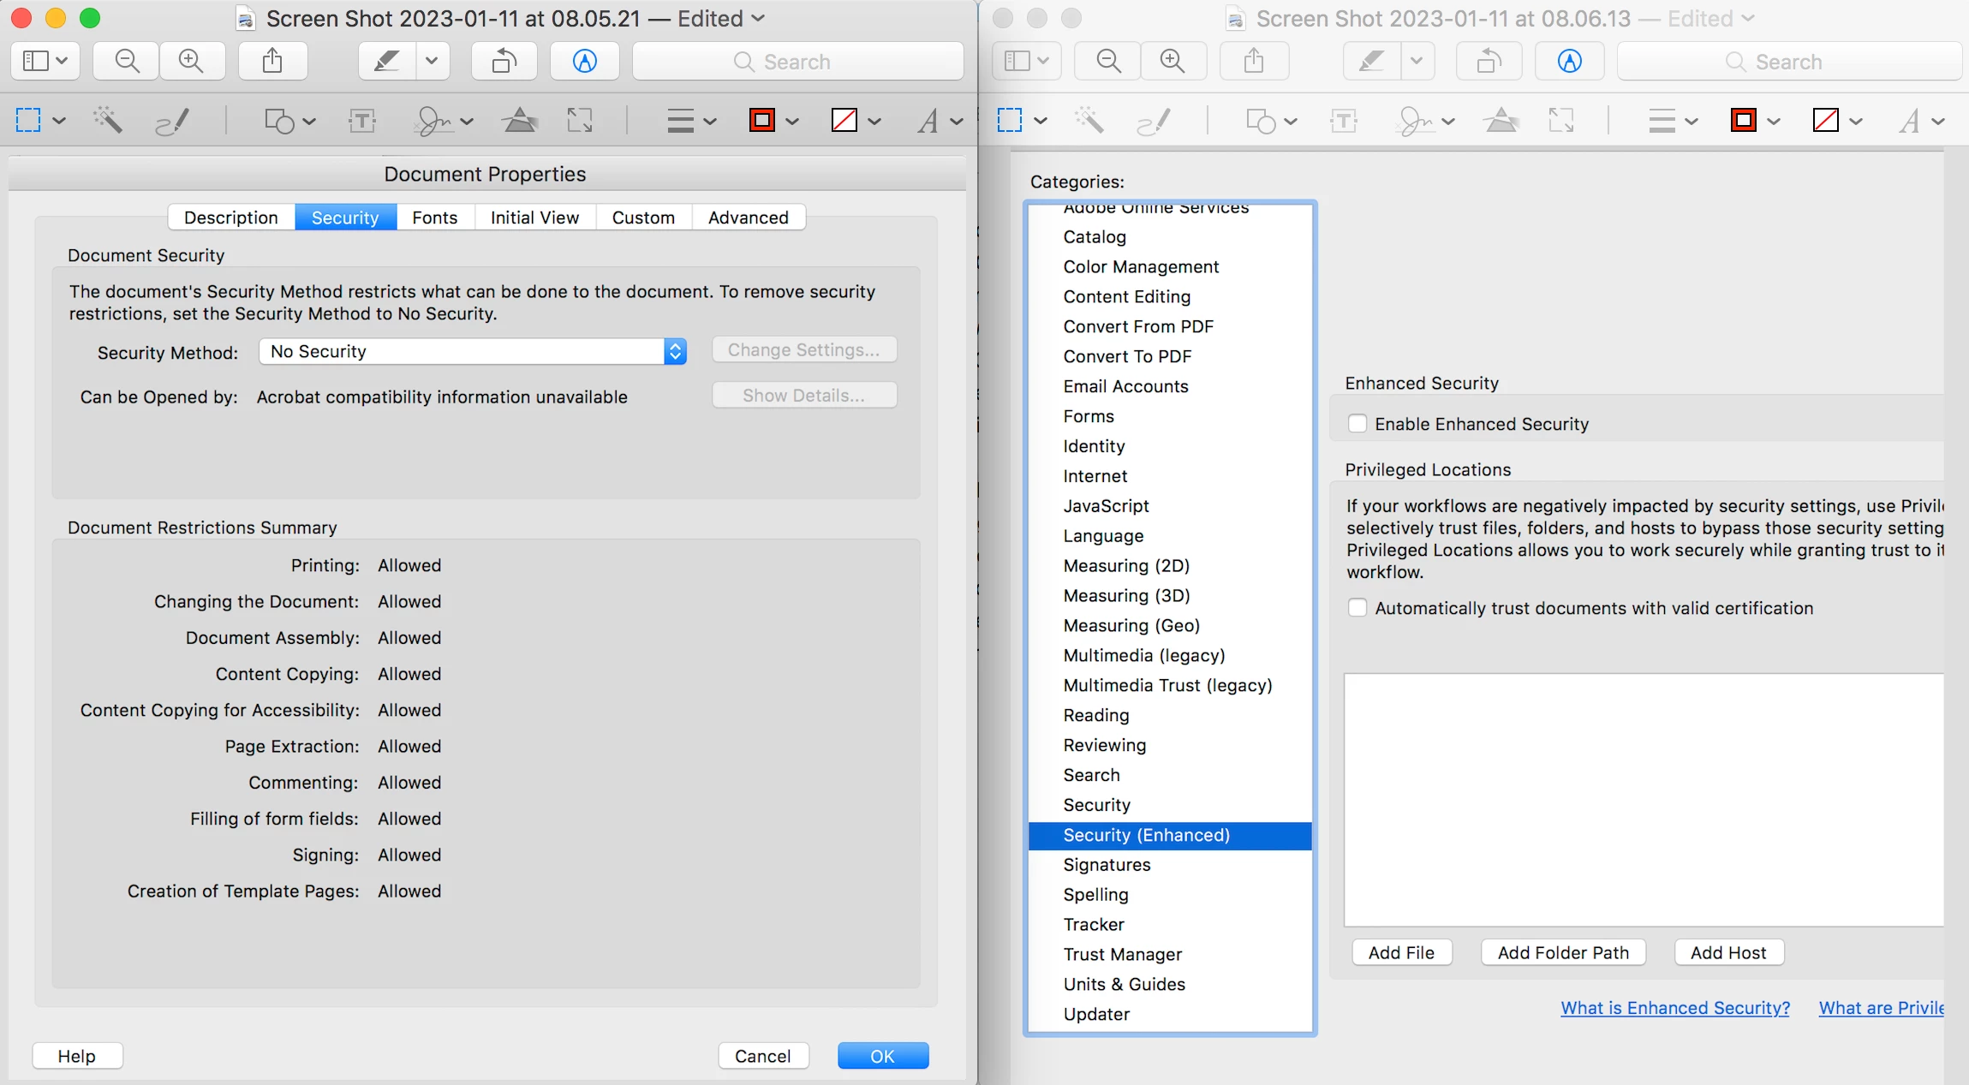Open the What is Enhanced Security link
This screenshot has height=1085, width=1969.
(1674, 1008)
